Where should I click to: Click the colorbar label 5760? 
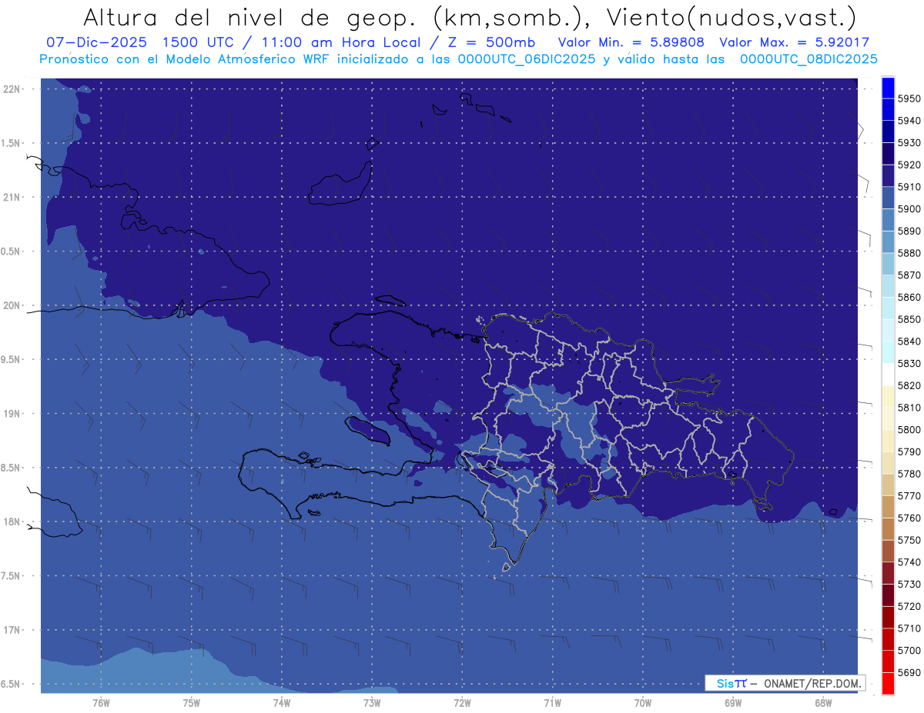pos(909,518)
